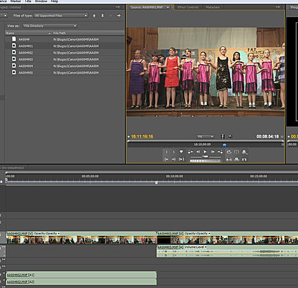The height and width of the screenshot is (288, 298).
Task: Open the View as File Directory dropdown
Action: tap(50, 26)
